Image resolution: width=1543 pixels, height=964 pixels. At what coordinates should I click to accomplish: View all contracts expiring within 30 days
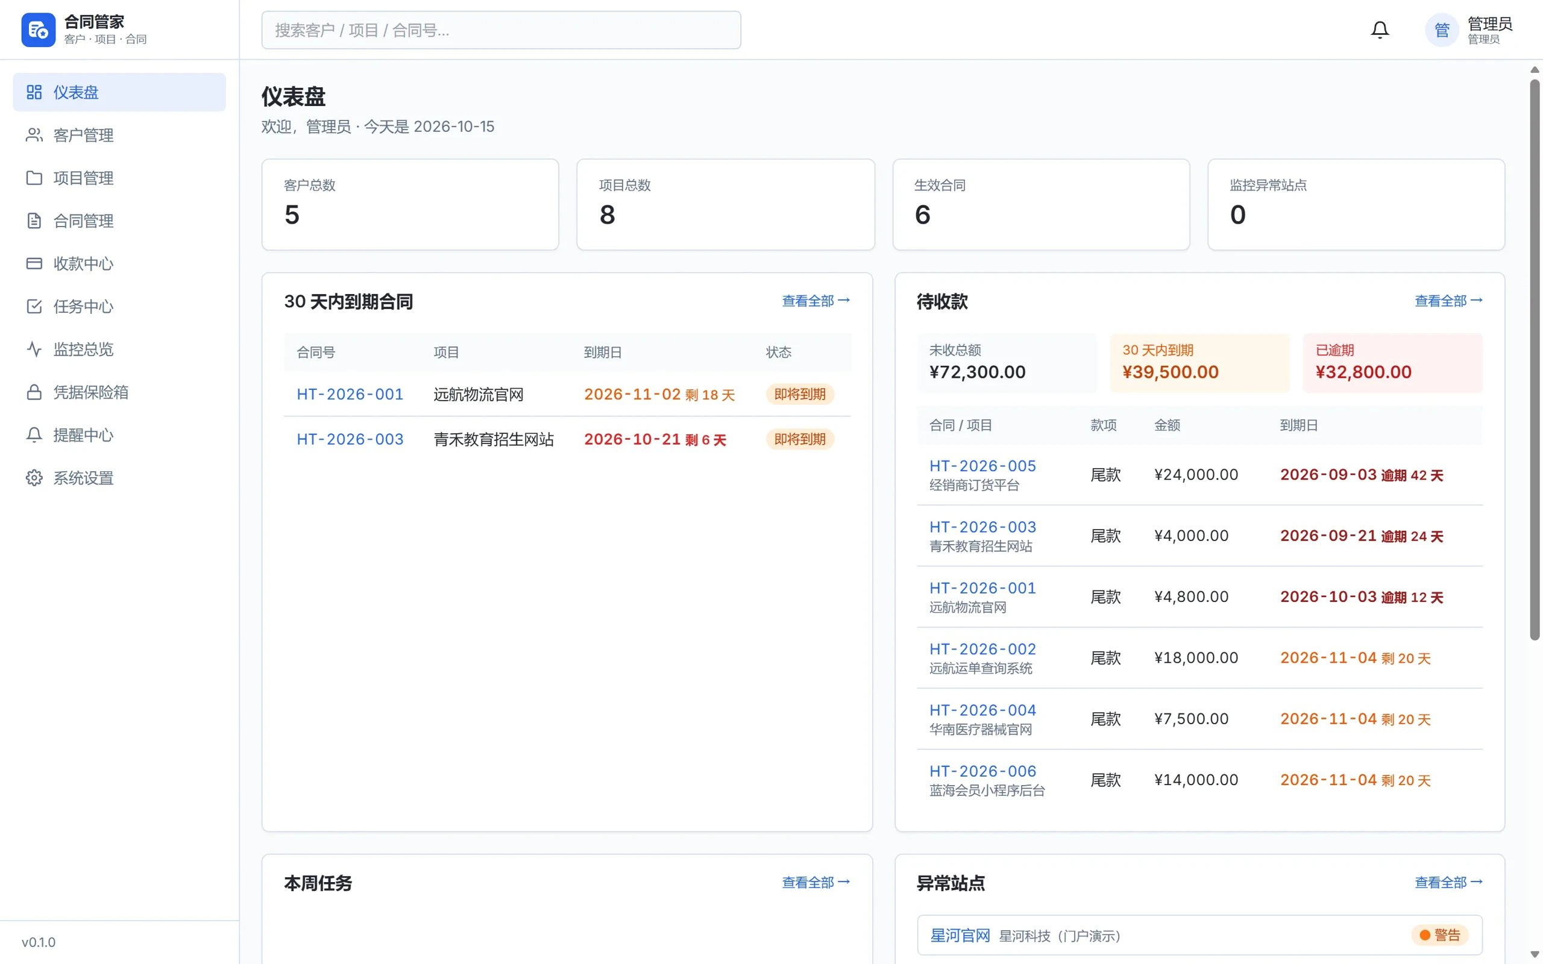815,301
